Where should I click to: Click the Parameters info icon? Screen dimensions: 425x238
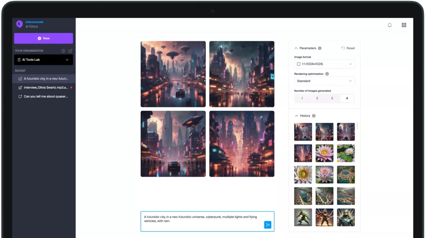click(320, 48)
